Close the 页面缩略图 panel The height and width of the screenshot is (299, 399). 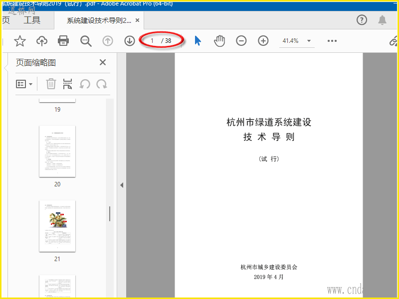coord(103,62)
